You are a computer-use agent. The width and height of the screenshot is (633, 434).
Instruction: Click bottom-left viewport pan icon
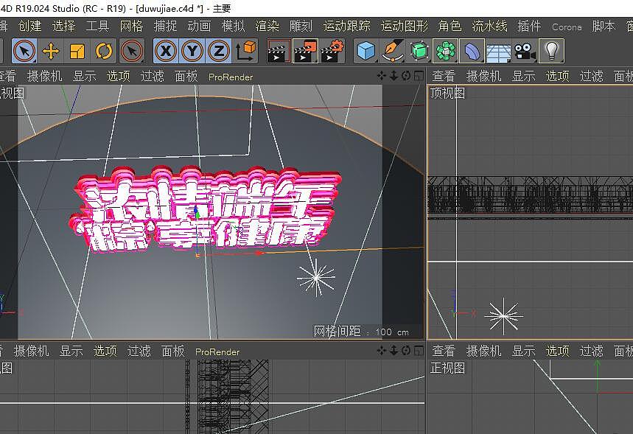point(382,351)
